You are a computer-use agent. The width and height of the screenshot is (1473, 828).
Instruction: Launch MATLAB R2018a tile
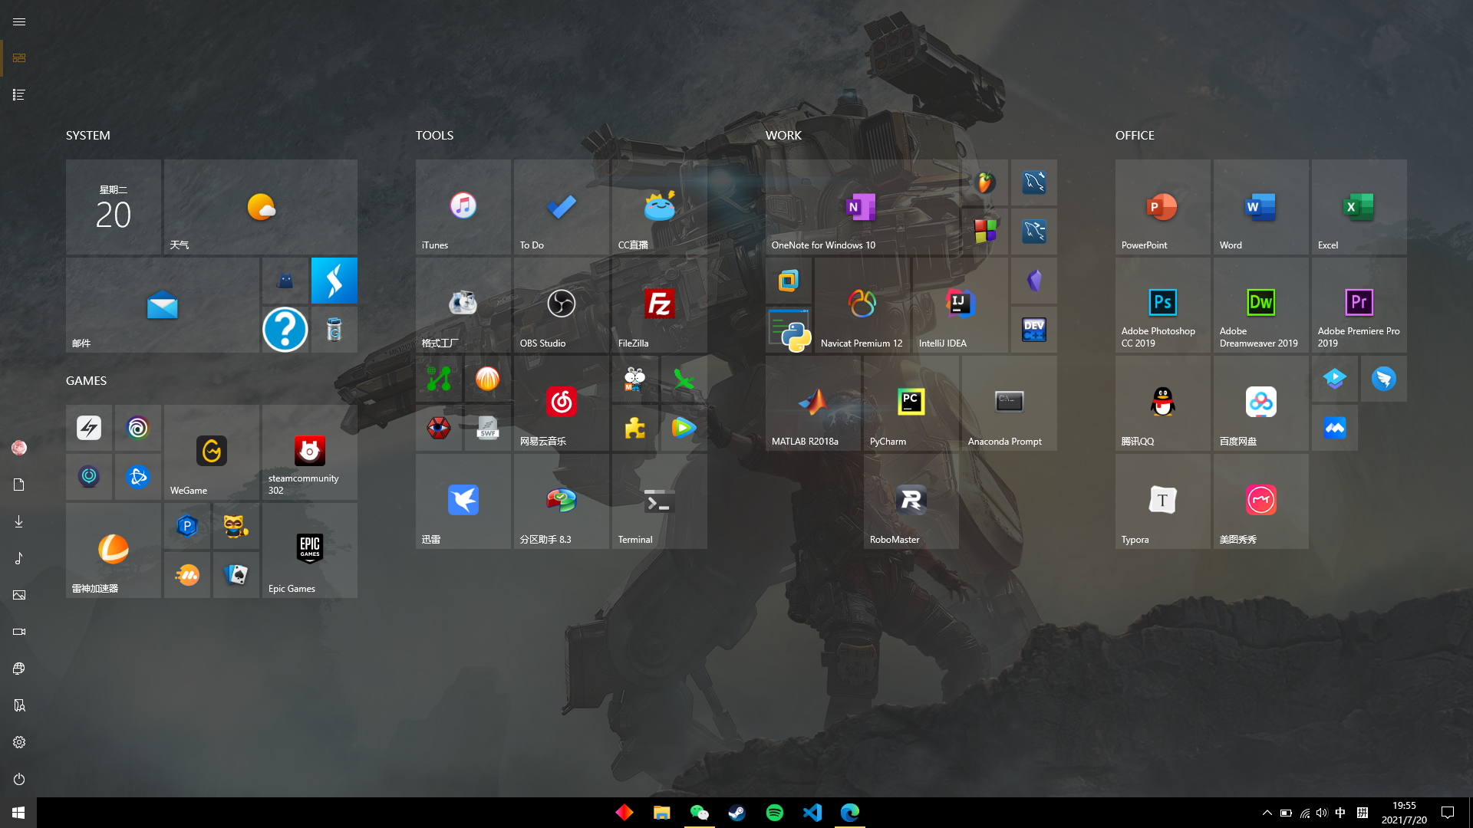click(x=812, y=403)
